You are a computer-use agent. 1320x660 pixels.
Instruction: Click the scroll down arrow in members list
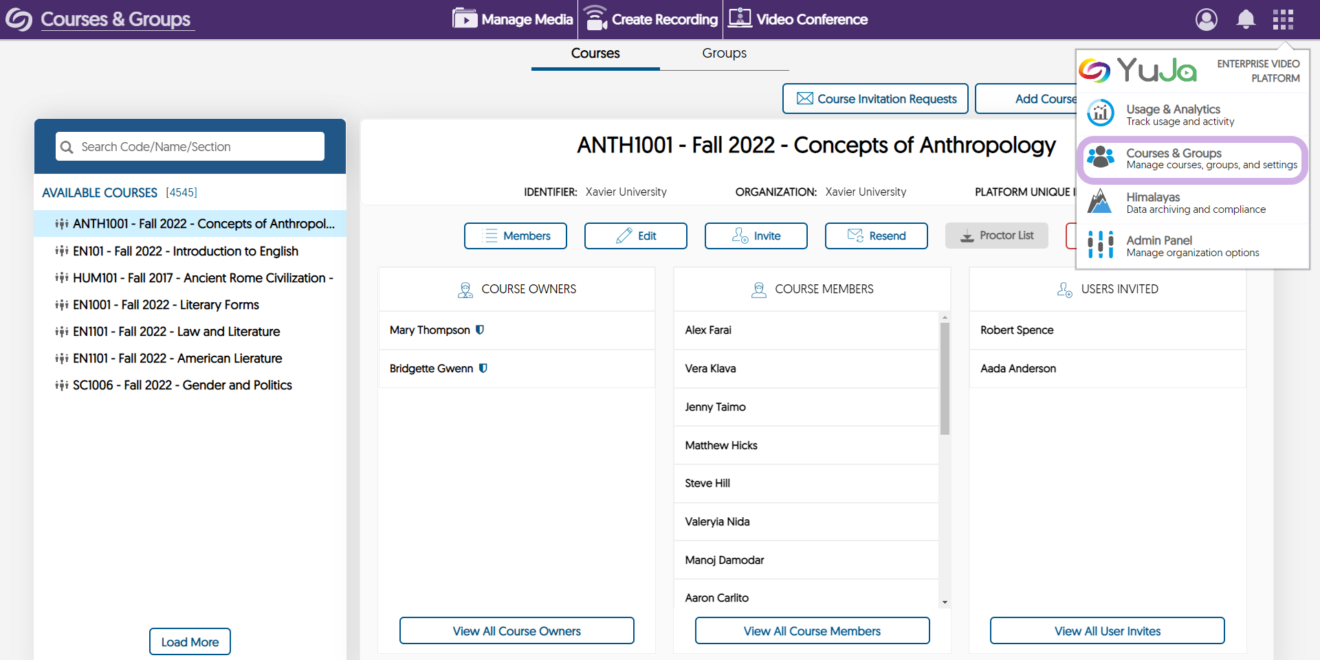945,602
